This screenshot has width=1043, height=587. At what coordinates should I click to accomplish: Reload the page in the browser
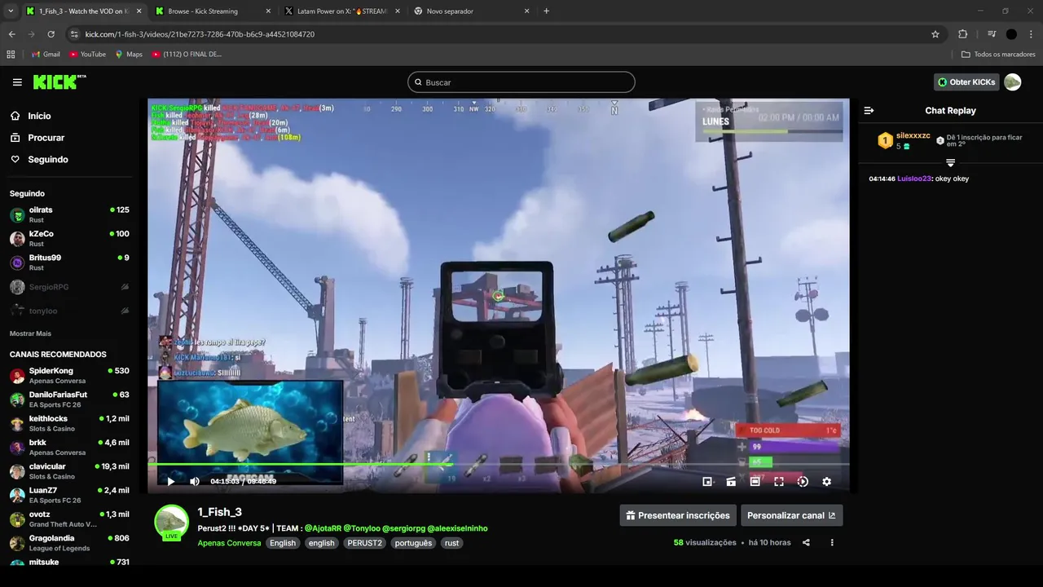tap(51, 34)
